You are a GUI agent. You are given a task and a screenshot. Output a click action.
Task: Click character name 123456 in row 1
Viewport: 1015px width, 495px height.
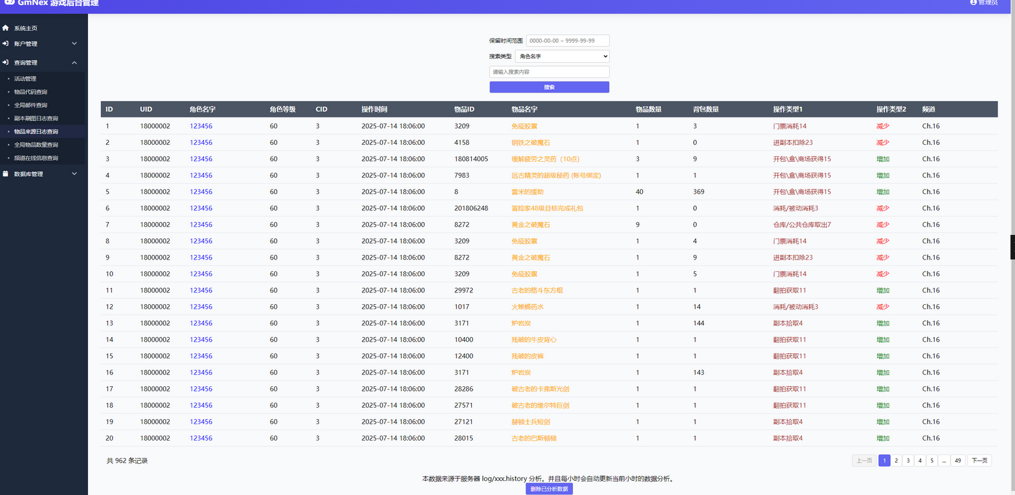(x=201, y=126)
